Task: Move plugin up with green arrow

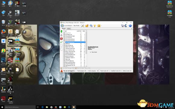Action: point(61,31)
